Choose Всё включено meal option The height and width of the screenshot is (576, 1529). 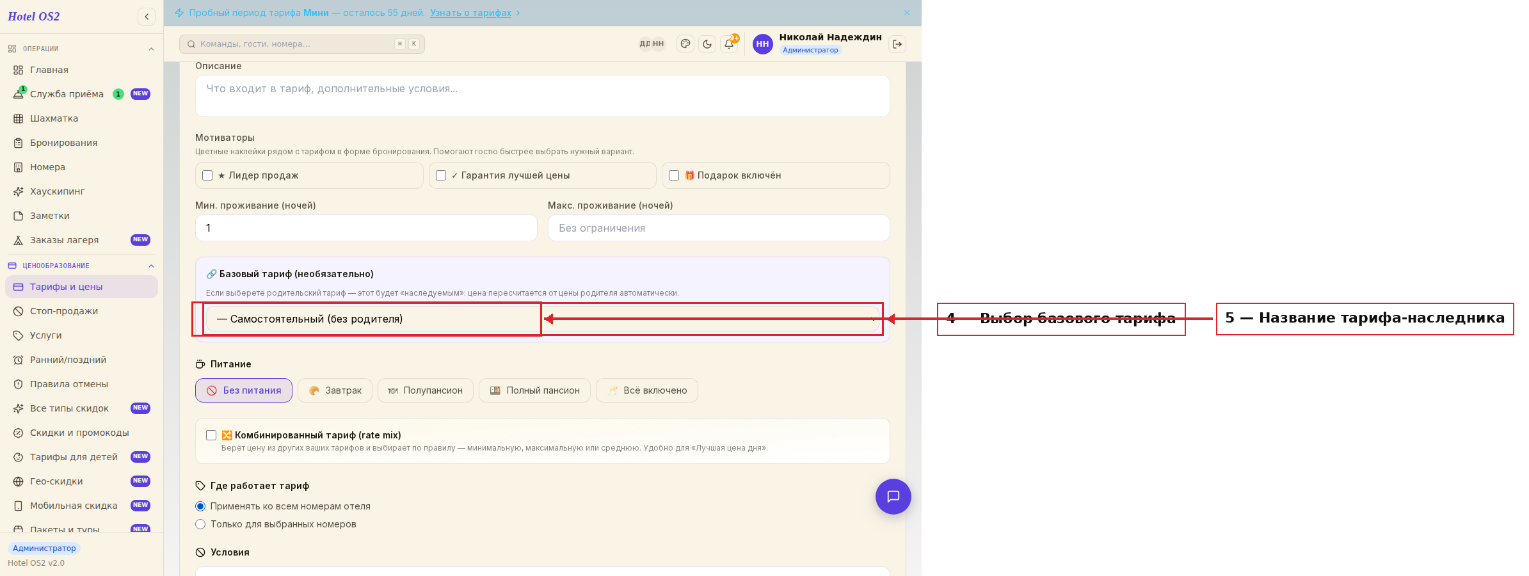(x=647, y=390)
